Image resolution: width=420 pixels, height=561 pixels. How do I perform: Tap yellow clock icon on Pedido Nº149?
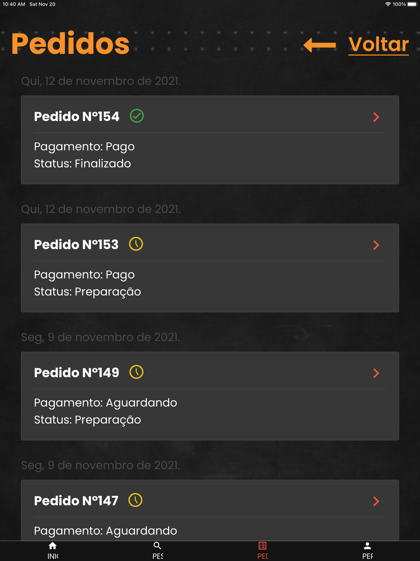(136, 372)
